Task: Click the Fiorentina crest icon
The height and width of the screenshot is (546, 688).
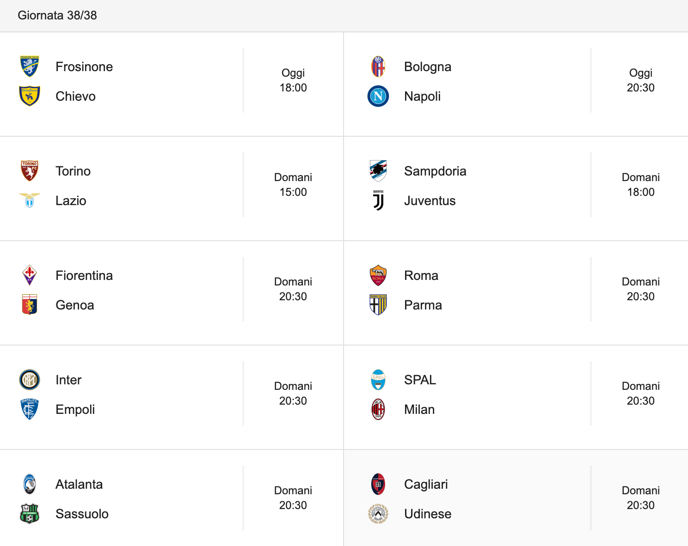Action: (x=30, y=275)
